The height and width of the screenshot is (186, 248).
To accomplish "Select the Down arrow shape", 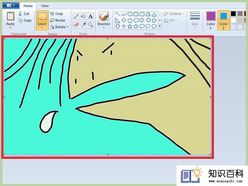I will (118, 26).
